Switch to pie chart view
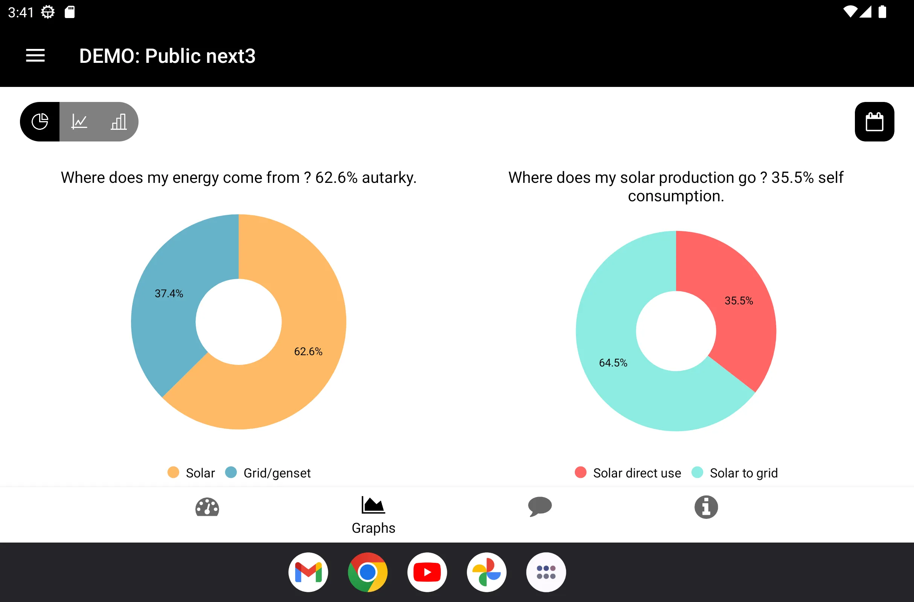Screen dimensions: 914x602 pos(40,122)
